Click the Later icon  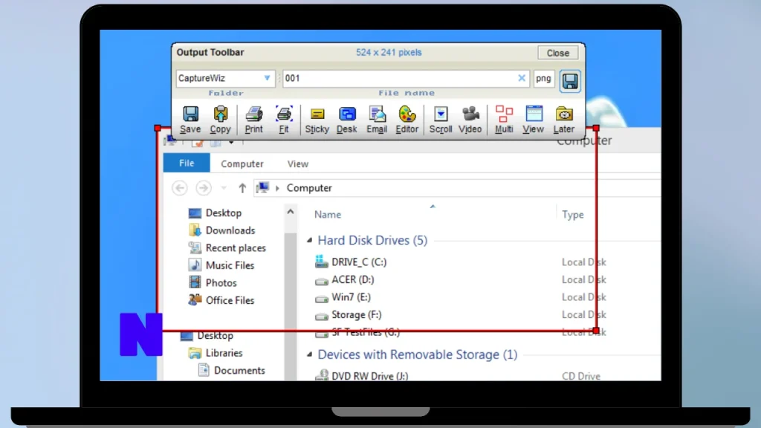tap(564, 120)
